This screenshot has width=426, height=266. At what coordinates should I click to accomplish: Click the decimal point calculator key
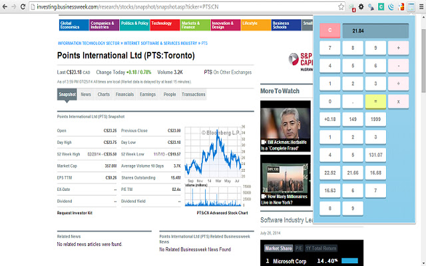(x=353, y=102)
